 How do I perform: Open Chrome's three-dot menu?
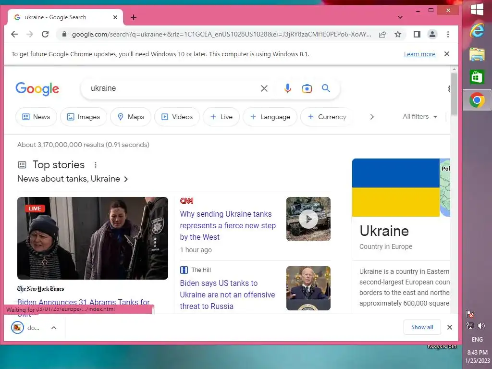(x=448, y=34)
